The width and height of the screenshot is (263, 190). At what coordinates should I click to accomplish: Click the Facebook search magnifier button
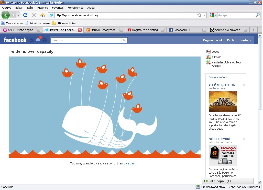click(x=124, y=40)
